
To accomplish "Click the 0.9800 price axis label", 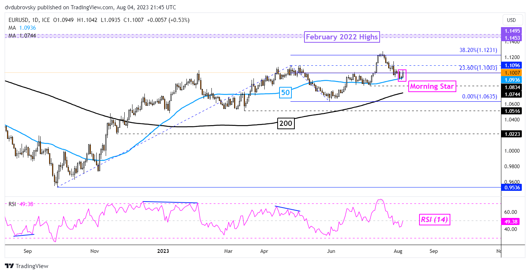I will [513, 166].
